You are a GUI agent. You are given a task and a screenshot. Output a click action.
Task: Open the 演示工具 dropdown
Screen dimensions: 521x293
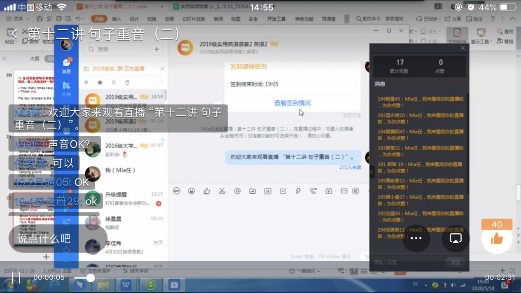tap(480, 42)
